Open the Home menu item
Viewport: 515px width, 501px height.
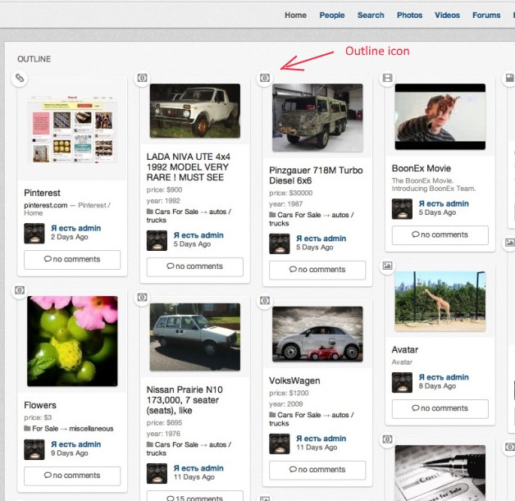coord(295,15)
